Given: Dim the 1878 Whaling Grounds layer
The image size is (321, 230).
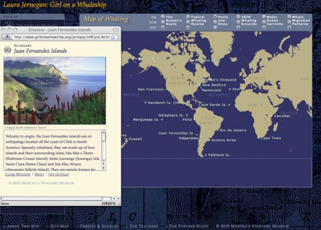Looking at the screenshot, I should click(238, 22).
